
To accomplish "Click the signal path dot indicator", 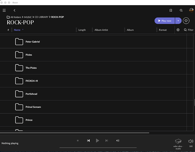I will (78, 140).
